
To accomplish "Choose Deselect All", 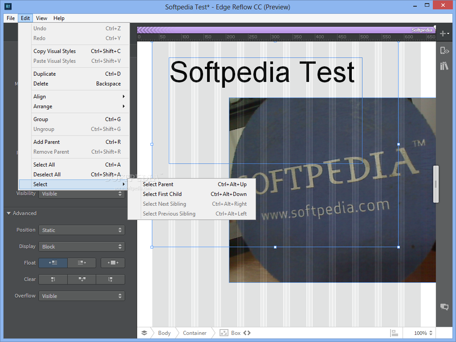I will tap(74, 175).
